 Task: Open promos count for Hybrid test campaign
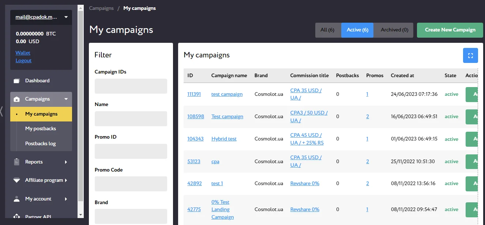tap(367, 139)
